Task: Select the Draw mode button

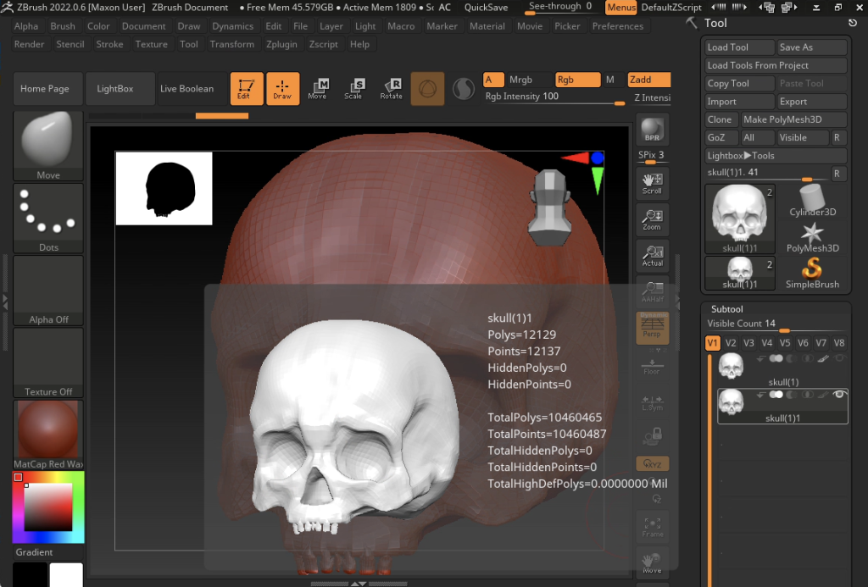Action: click(x=282, y=89)
